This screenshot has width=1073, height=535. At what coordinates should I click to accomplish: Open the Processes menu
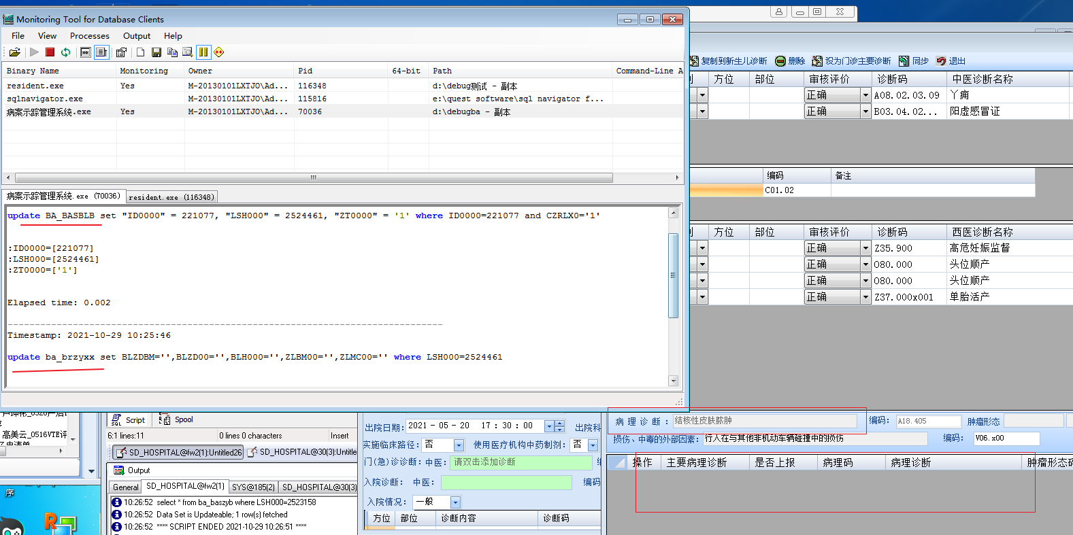[x=89, y=36]
